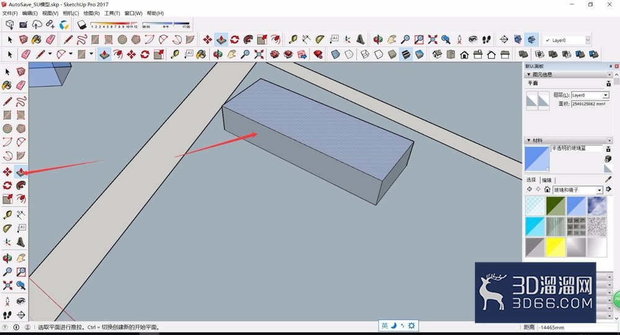Pick the Paint Bucket tool in left toolbar
This screenshot has width=620, height=335.
tap(7, 85)
